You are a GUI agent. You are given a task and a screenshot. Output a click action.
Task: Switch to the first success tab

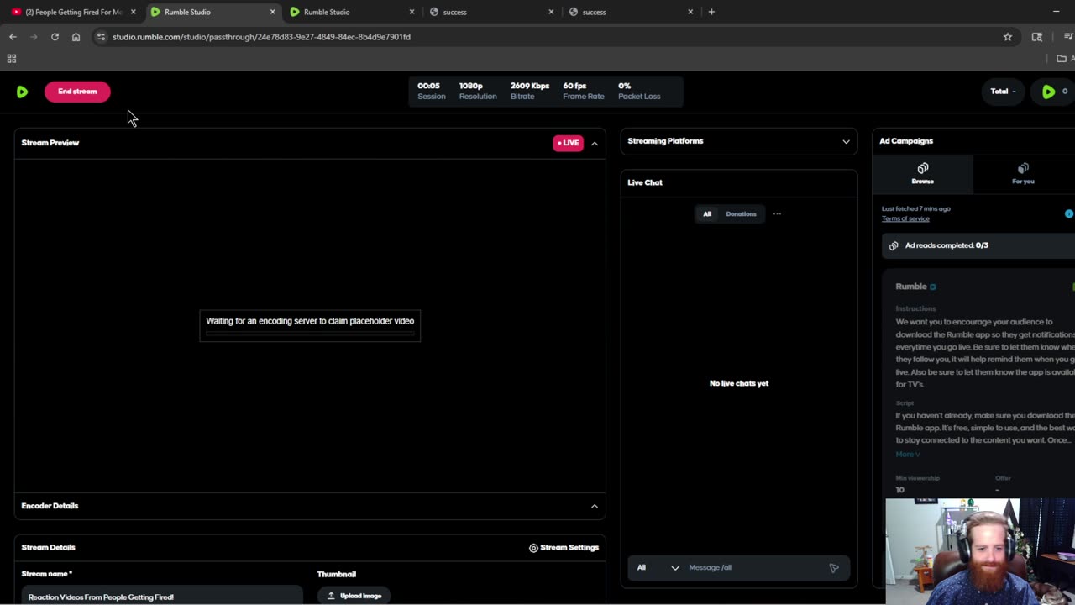tap(492, 12)
